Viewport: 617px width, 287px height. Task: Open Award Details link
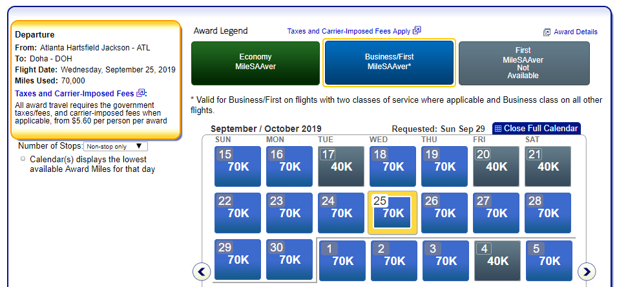click(x=576, y=32)
